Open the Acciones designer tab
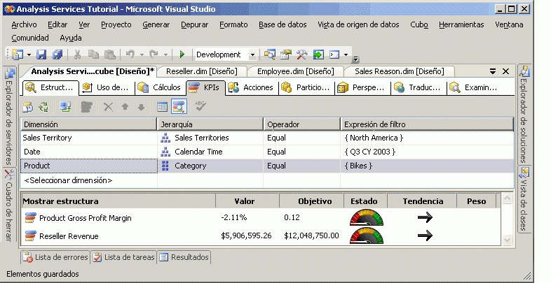 tap(251, 87)
